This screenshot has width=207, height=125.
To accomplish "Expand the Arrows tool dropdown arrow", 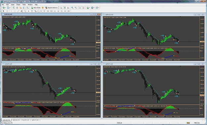I will click(37, 11).
